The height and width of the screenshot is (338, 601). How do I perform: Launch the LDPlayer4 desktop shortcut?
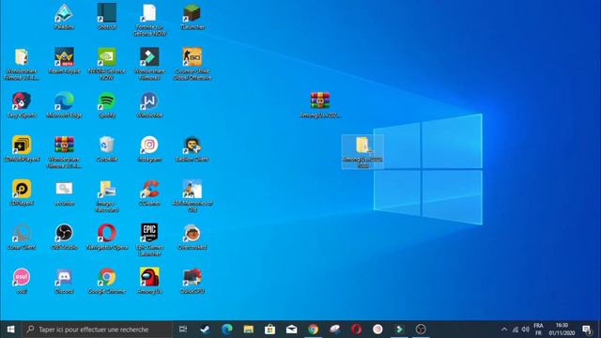tap(22, 192)
